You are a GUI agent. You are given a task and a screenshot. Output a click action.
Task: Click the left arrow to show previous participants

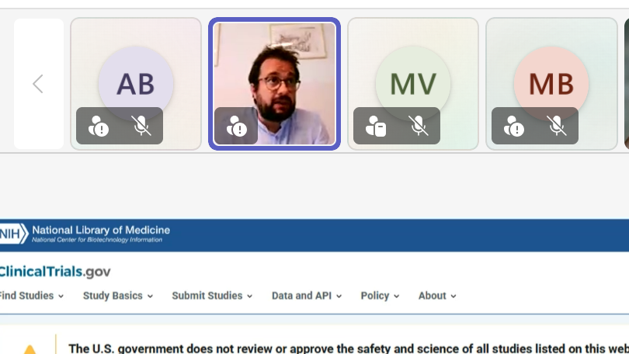[38, 84]
